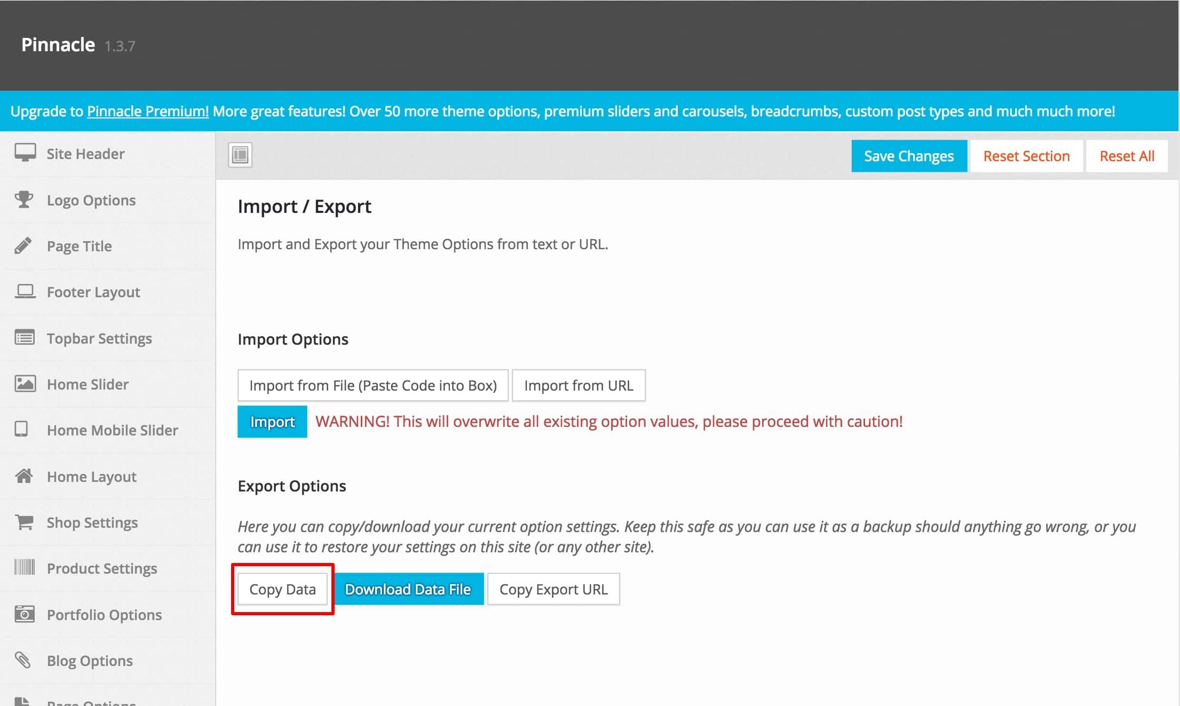Screen dimensions: 1180x706
Task: Switch to Import from File mode
Action: (373, 385)
